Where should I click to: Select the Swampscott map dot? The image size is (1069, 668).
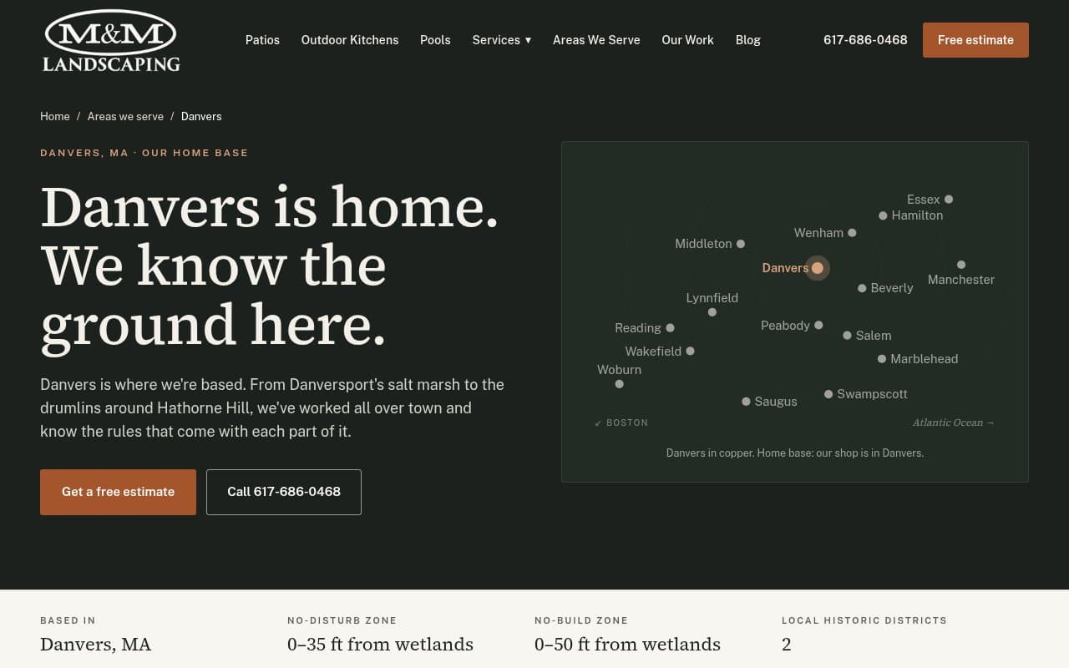point(828,394)
